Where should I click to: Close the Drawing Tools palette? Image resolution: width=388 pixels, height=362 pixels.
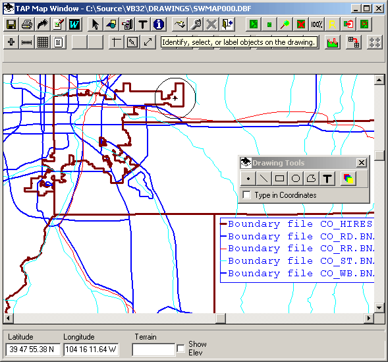coord(361,163)
